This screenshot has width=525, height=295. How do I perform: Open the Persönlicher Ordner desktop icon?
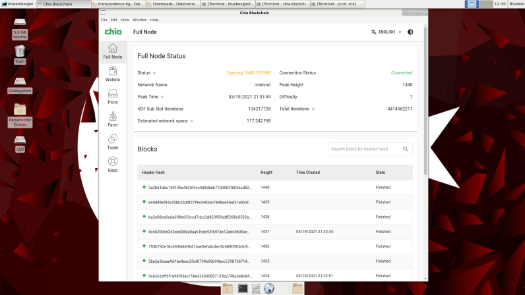20,115
